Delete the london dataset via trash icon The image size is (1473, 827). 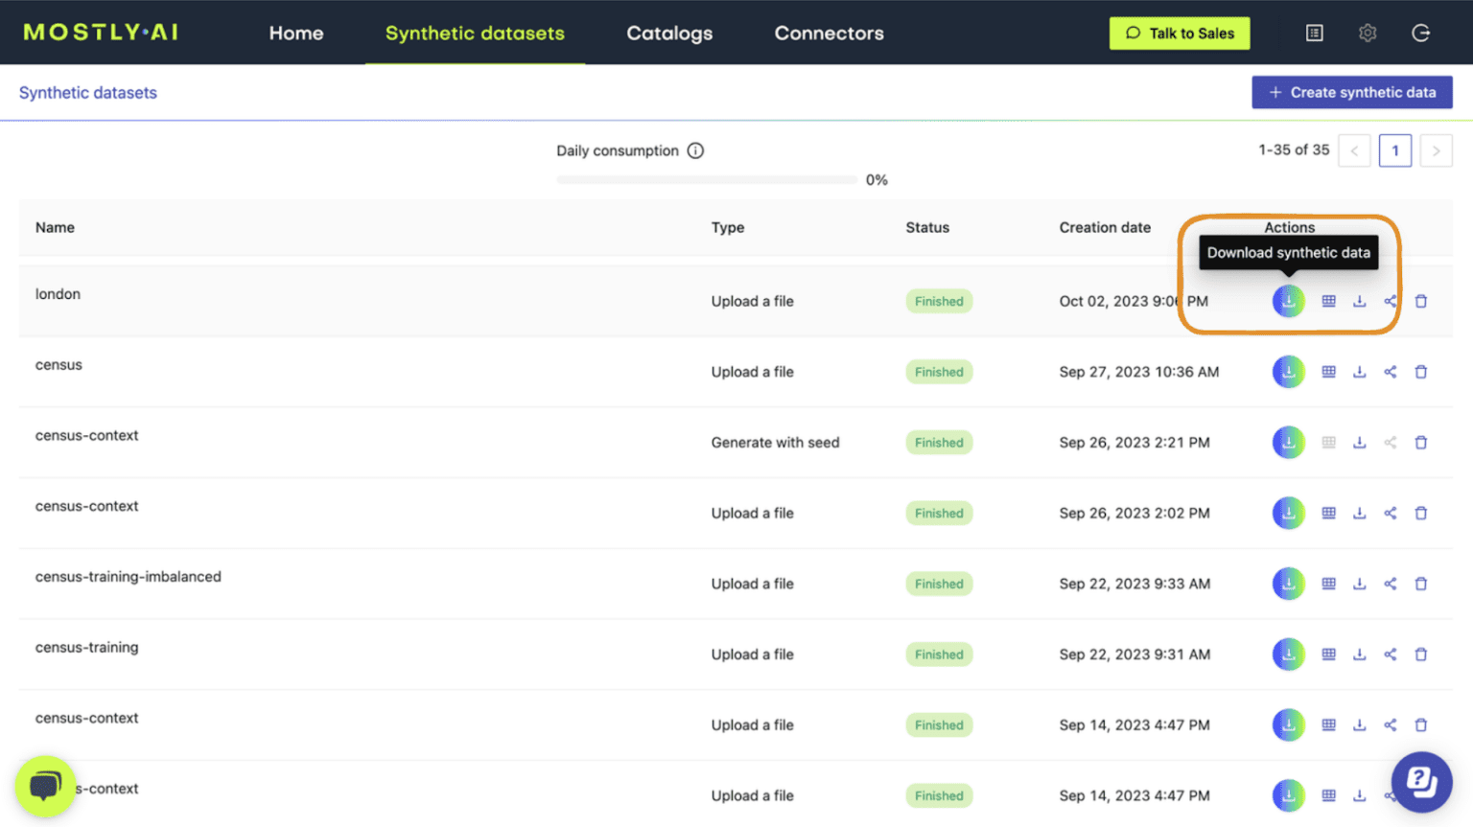point(1421,301)
